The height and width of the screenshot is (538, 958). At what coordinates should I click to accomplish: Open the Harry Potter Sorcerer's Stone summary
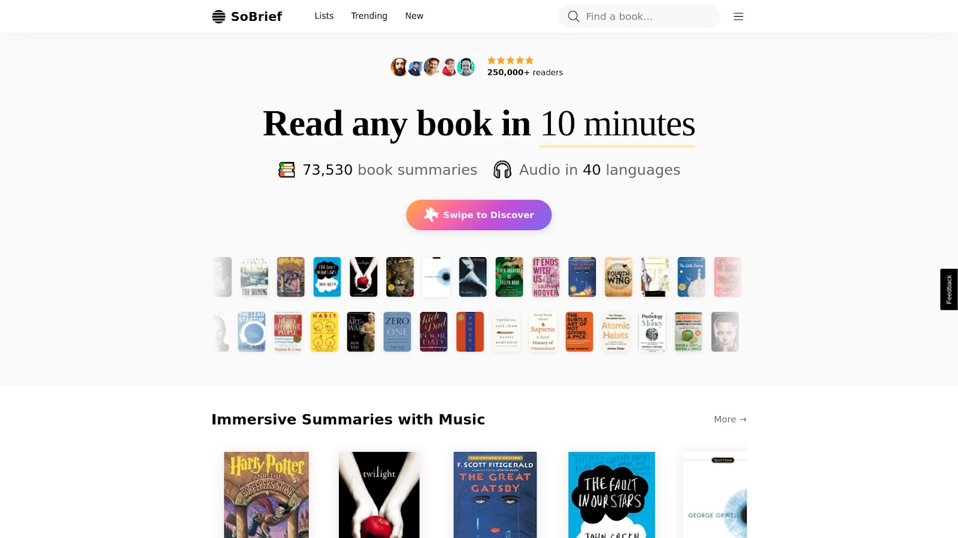(266, 495)
